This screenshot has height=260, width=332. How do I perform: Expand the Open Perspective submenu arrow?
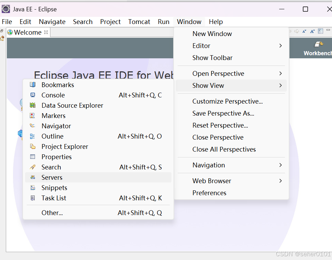(281, 73)
